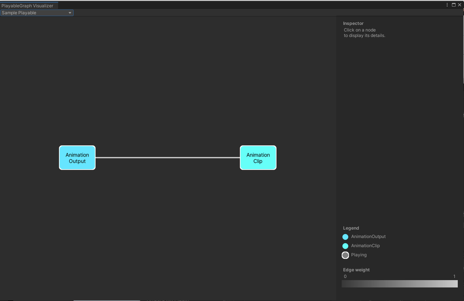Click the AnimationOutput legend label

click(x=368, y=236)
